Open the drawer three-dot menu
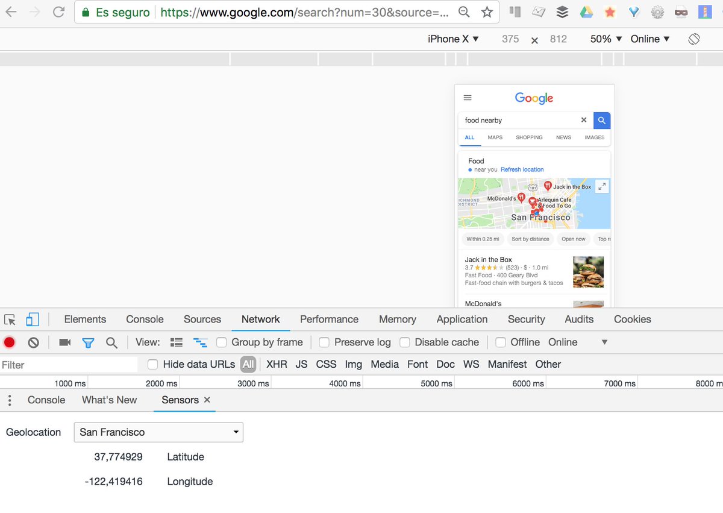The image size is (723, 513). click(x=10, y=400)
